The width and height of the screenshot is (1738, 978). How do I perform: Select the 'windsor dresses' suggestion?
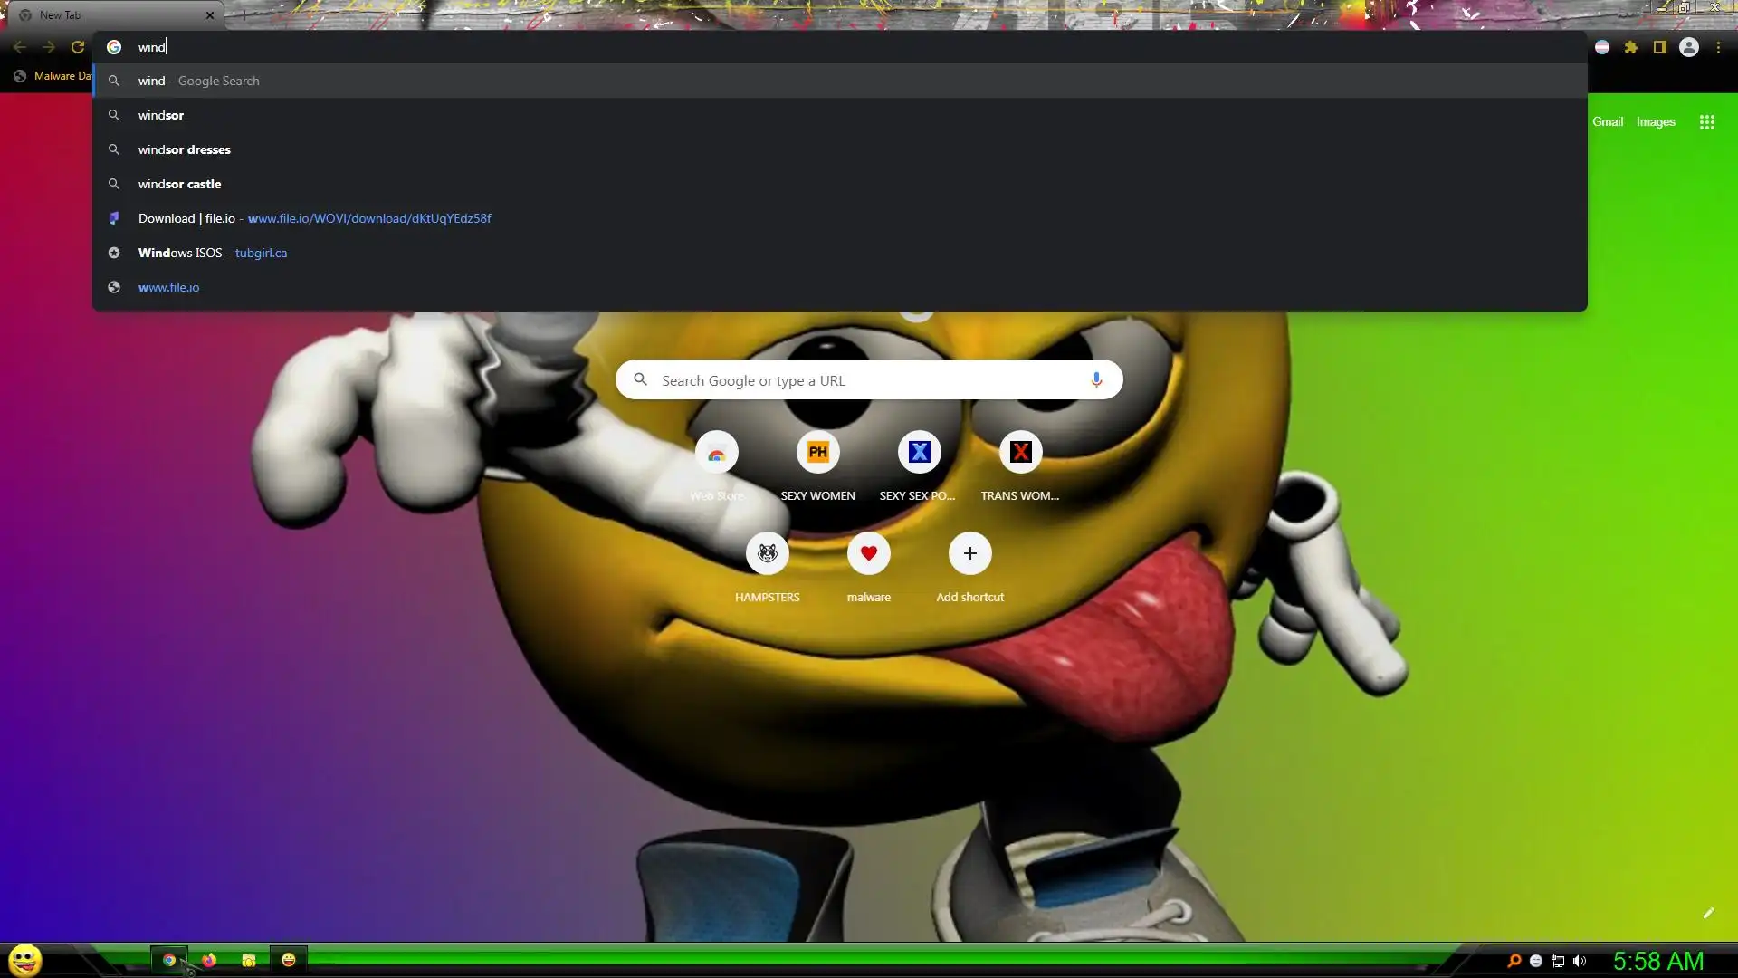pyautogui.click(x=184, y=149)
